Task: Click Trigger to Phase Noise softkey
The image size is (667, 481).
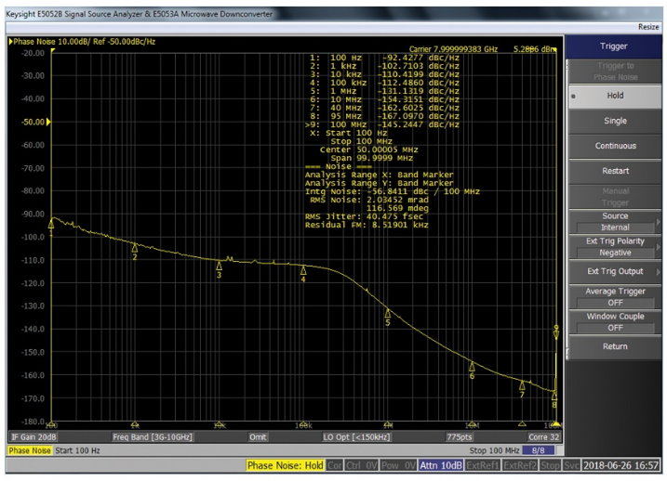Action: [615, 71]
